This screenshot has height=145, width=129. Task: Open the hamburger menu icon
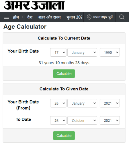tap(7, 17)
